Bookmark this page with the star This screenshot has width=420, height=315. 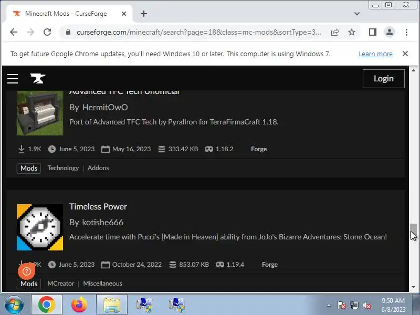pyautogui.click(x=352, y=32)
